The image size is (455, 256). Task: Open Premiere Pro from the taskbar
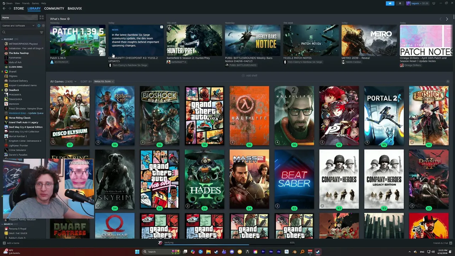pyautogui.click(x=263, y=252)
